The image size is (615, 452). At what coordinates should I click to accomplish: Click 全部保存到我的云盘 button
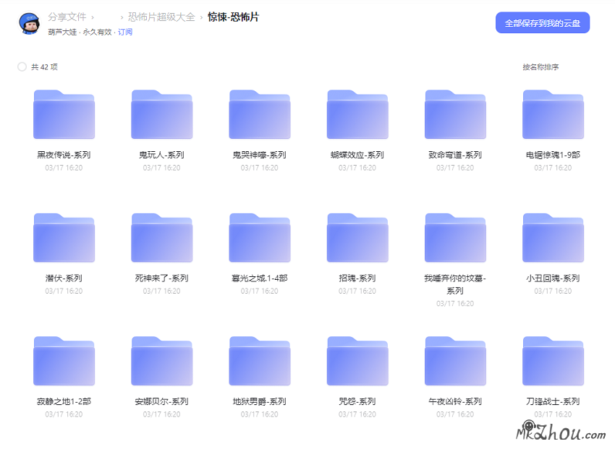542,22
